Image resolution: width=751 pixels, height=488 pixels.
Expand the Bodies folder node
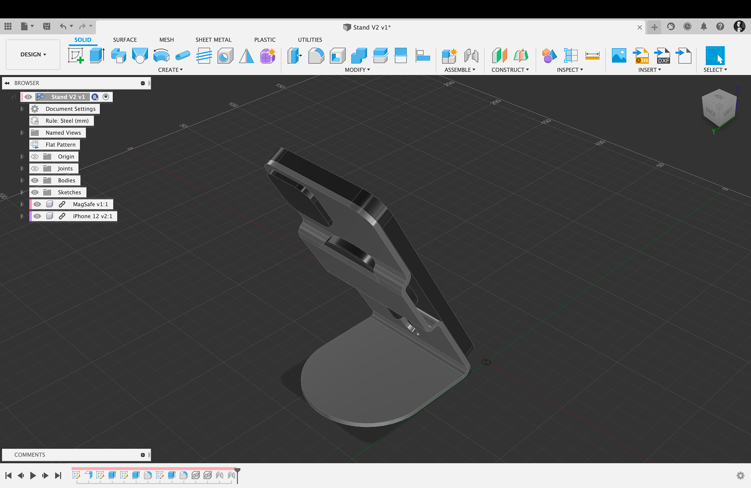(22, 180)
